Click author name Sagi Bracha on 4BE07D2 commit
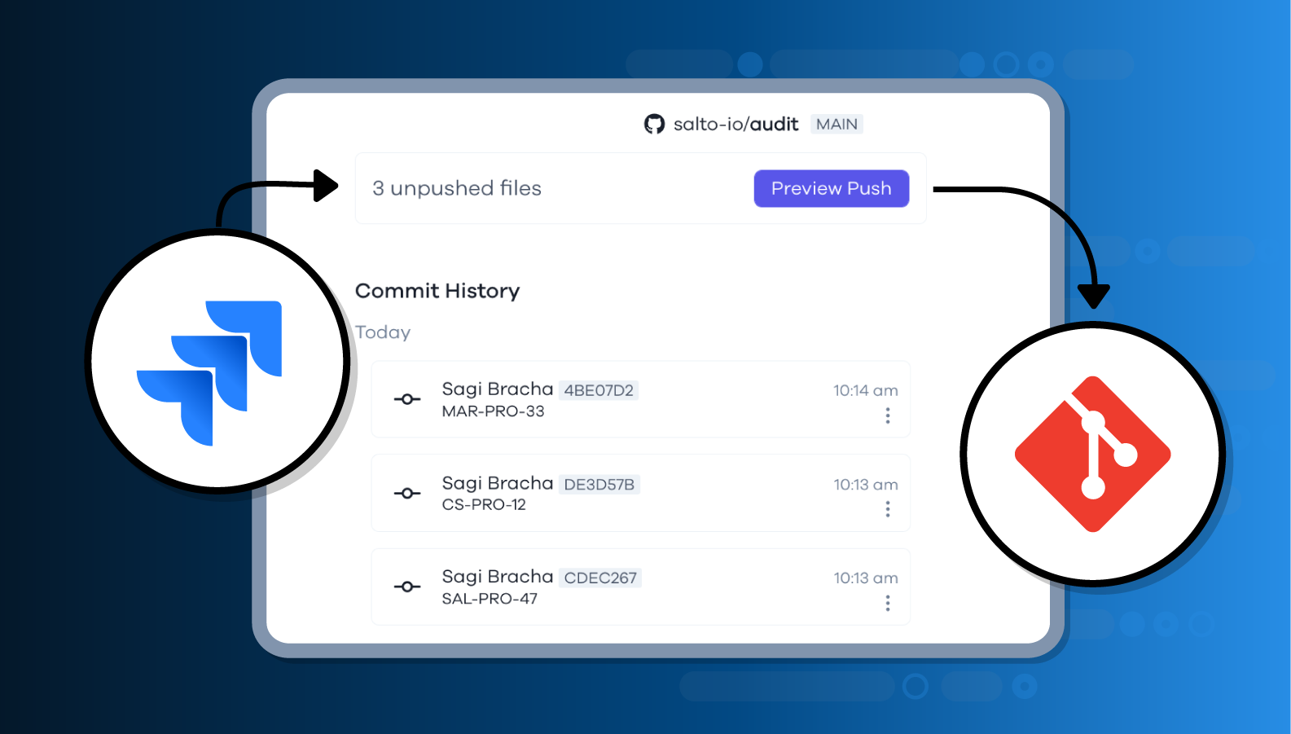The width and height of the screenshot is (1291, 734). [x=498, y=389]
